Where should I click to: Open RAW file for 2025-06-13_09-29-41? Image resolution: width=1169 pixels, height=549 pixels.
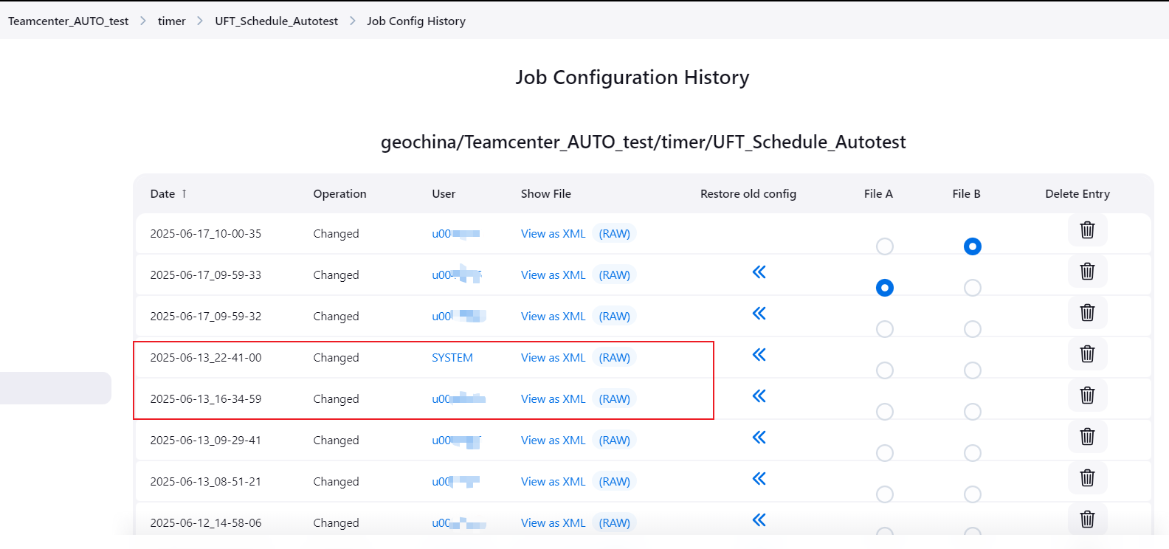point(614,441)
